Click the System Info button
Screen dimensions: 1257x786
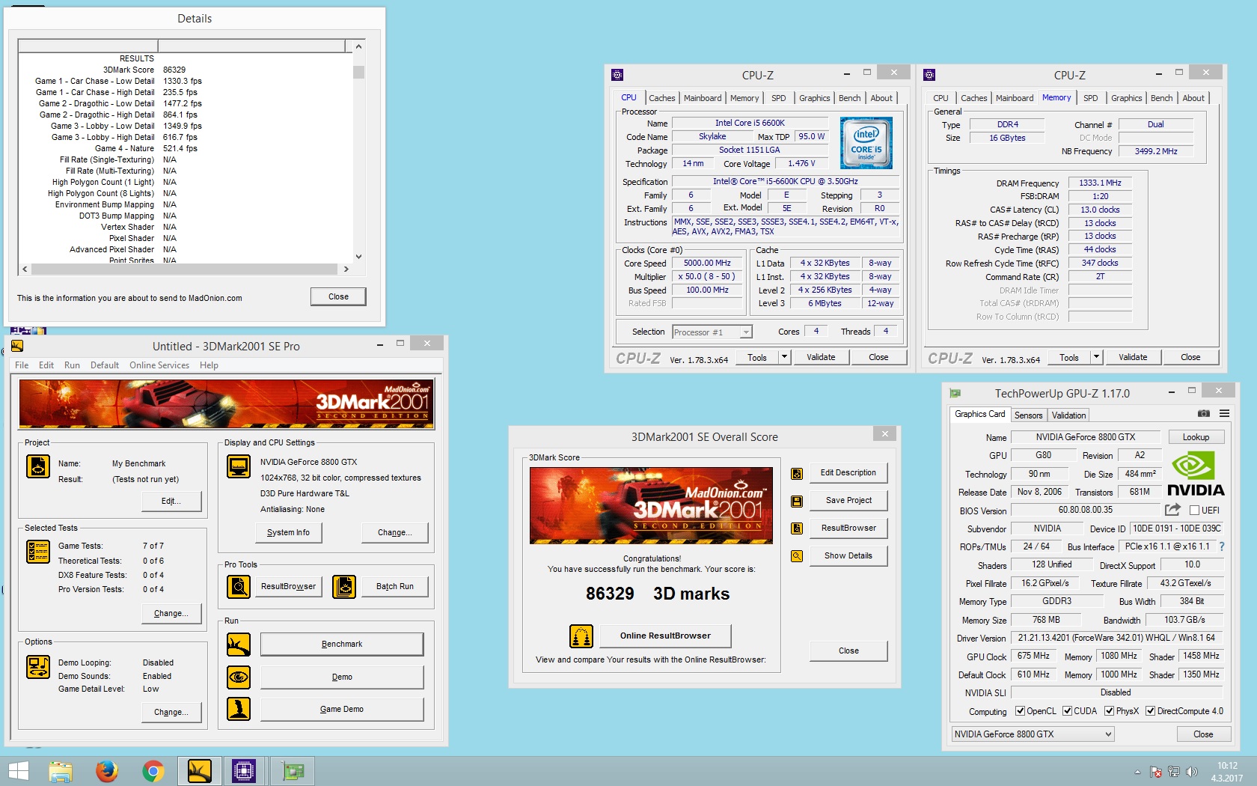click(288, 533)
